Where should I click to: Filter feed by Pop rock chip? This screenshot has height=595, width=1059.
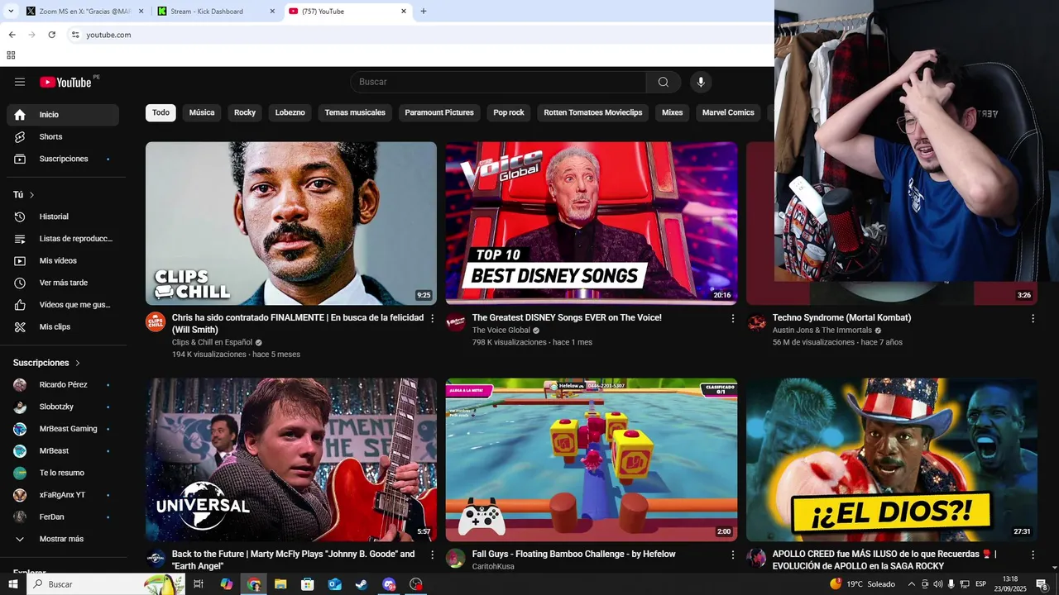[509, 112]
